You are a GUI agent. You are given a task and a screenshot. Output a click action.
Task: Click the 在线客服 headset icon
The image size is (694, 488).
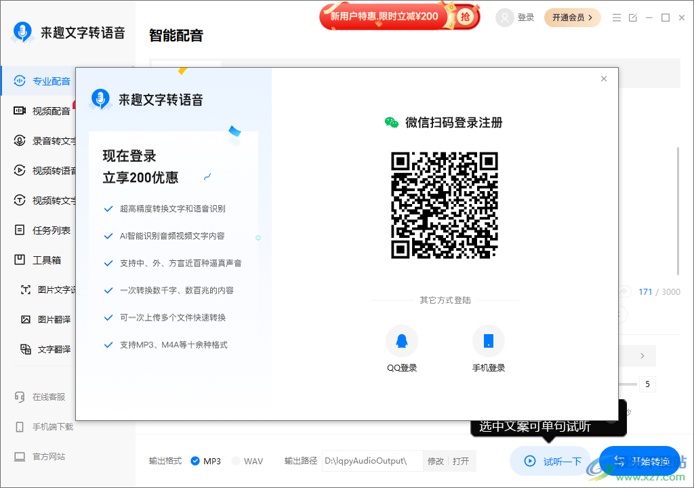coord(20,396)
